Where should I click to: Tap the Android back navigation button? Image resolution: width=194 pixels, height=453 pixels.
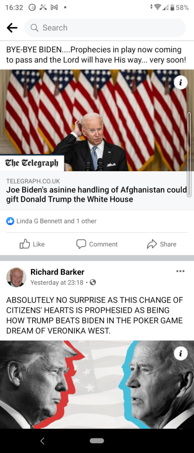pyautogui.click(x=42, y=441)
